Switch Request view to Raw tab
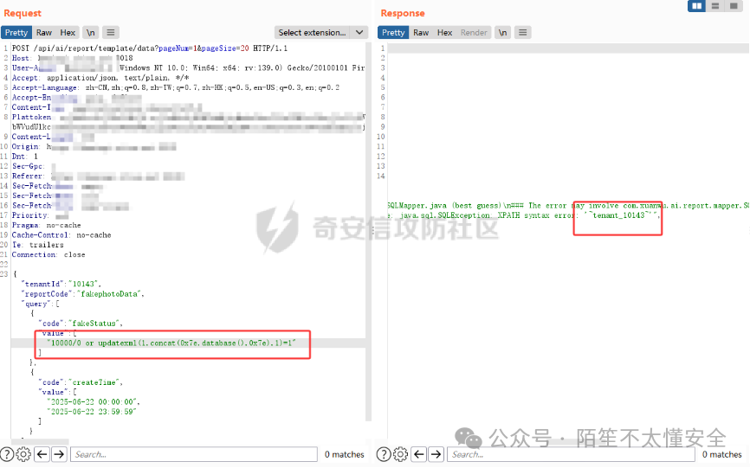This screenshot has width=750, height=468. click(44, 33)
